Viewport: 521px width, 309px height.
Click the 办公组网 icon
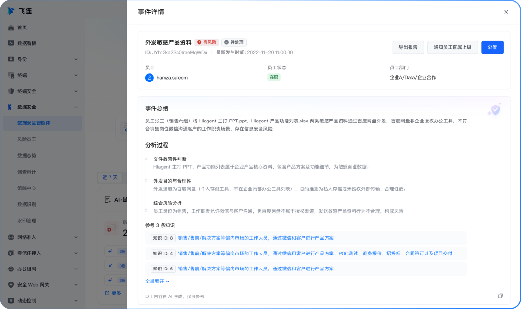11,269
